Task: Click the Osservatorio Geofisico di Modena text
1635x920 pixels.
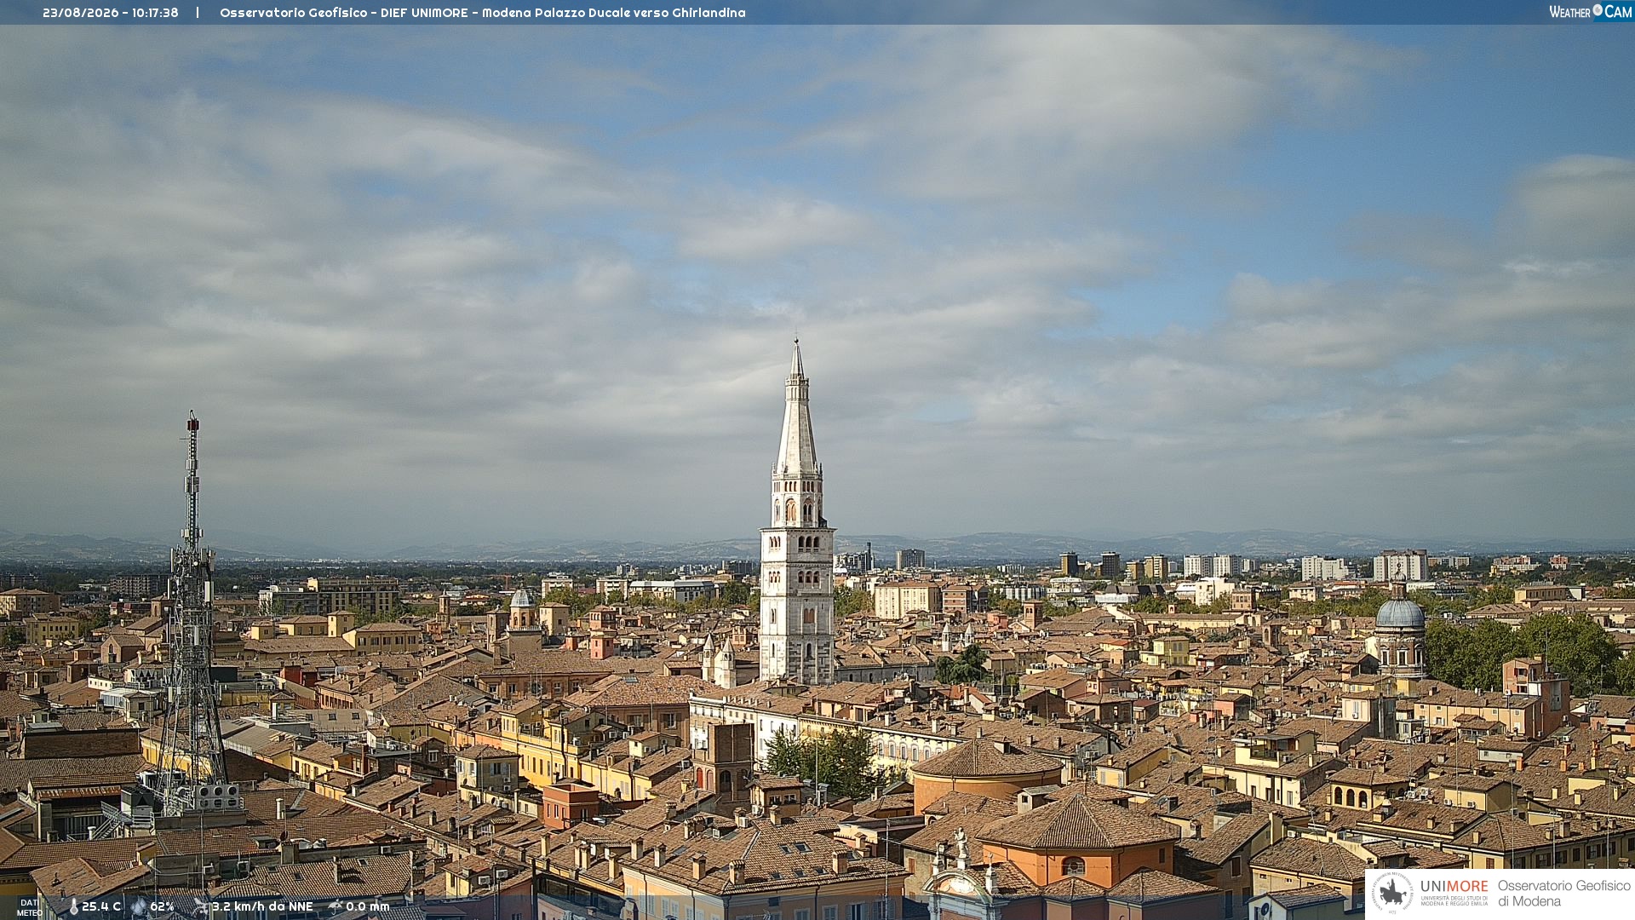Action: (1563, 894)
